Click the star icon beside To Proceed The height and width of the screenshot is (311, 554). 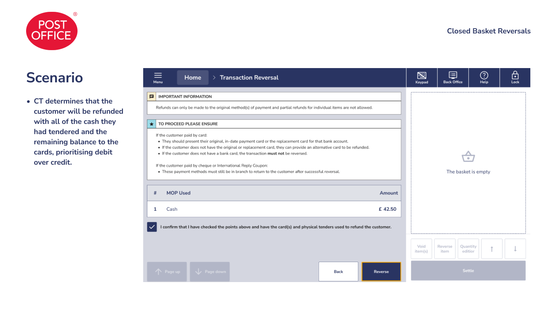coord(151,124)
